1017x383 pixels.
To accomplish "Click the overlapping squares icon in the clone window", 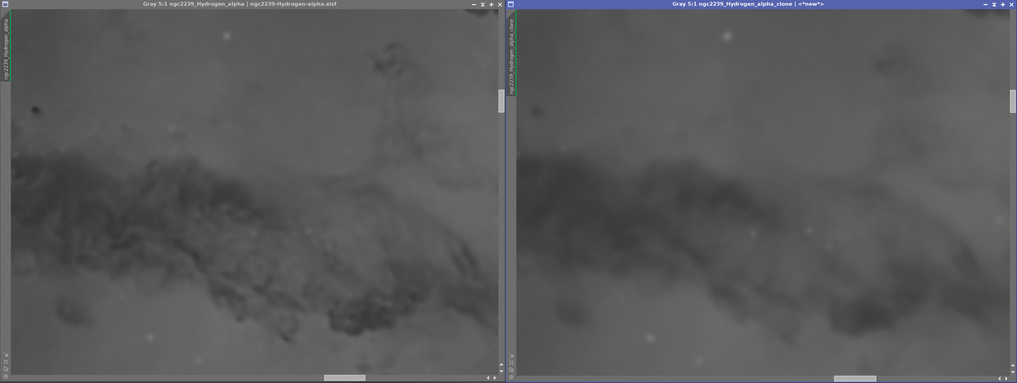I will click(511, 370).
